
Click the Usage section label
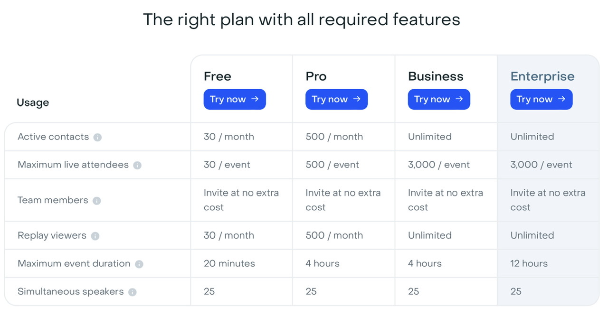[x=33, y=102]
